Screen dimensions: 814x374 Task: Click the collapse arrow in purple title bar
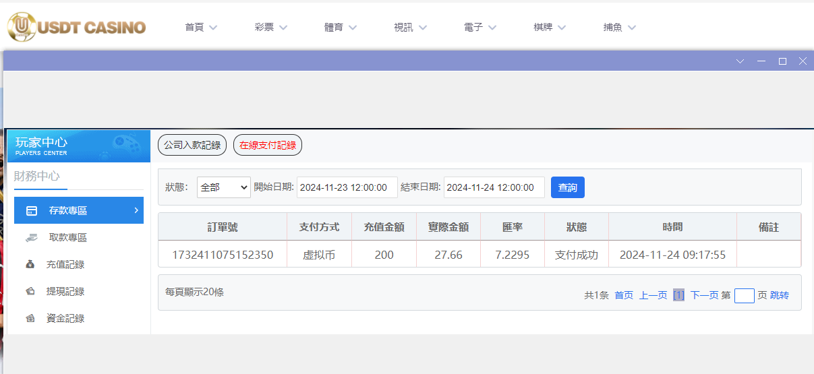[740, 61]
